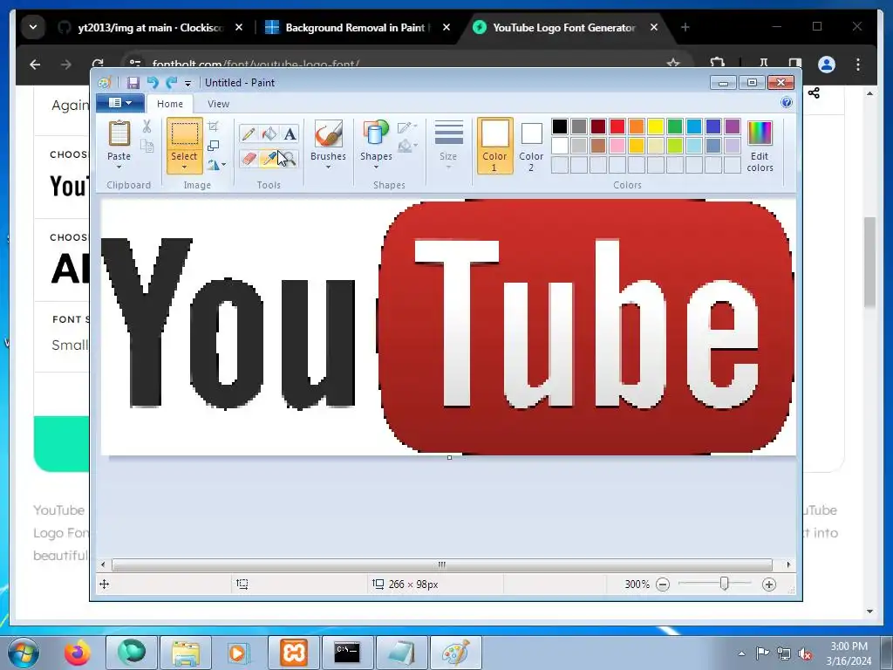This screenshot has height=670, width=893.
Task: Click the Crop icon in Image group
Action: (213, 126)
